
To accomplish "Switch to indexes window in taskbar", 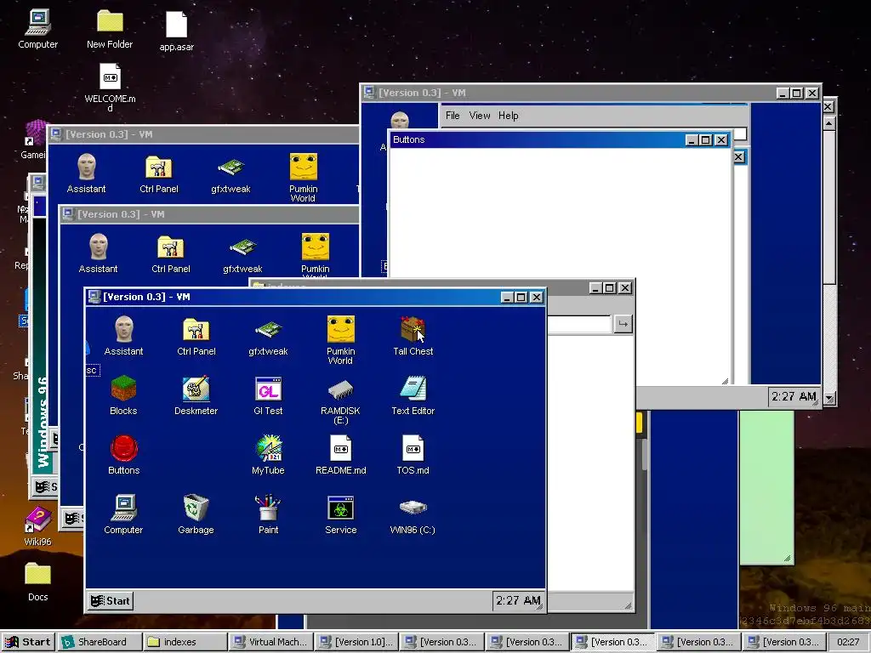I will 185,642.
